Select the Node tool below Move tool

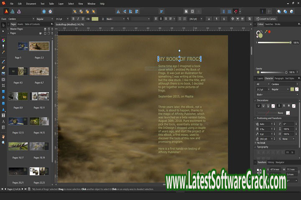(x=3, y=31)
